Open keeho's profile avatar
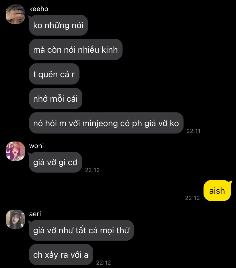Image resolution: width=236 pixels, height=268 pixels. [x=15, y=14]
